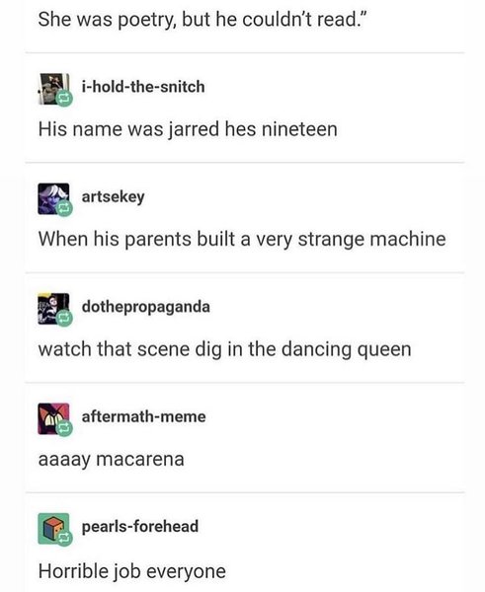Click the text "His name was jarred hes nineteen"
Image resolution: width=485 pixels, height=592 pixels.
coord(188,129)
